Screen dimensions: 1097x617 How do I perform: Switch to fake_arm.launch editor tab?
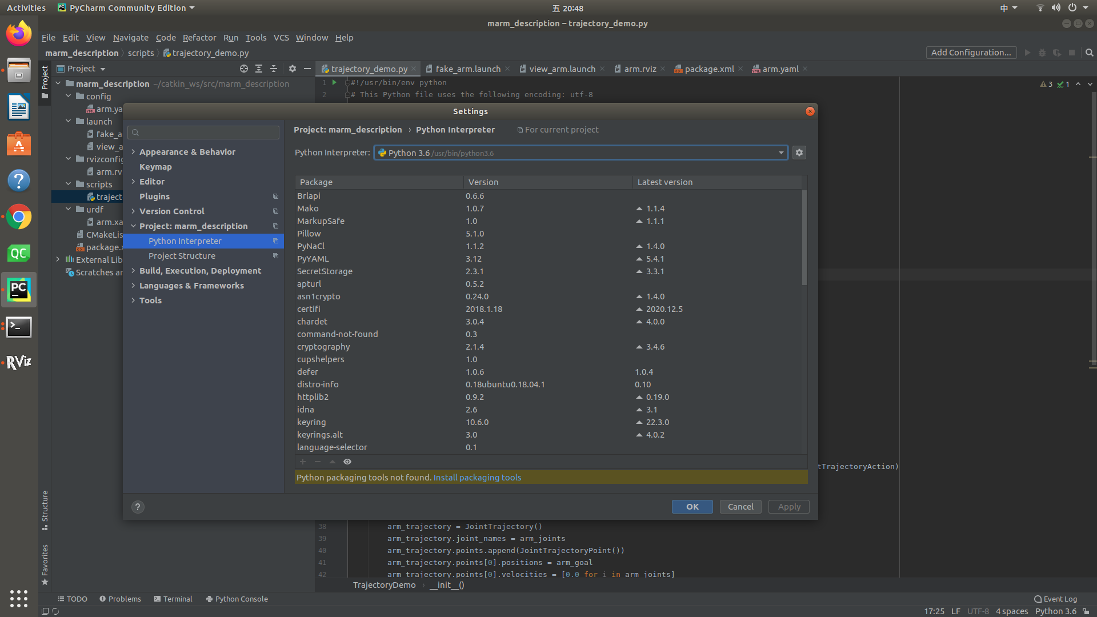tap(467, 69)
